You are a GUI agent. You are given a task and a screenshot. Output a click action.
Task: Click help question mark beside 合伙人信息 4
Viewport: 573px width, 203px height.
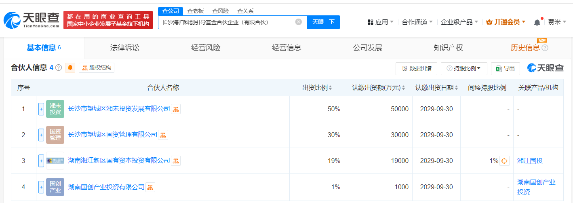point(59,68)
